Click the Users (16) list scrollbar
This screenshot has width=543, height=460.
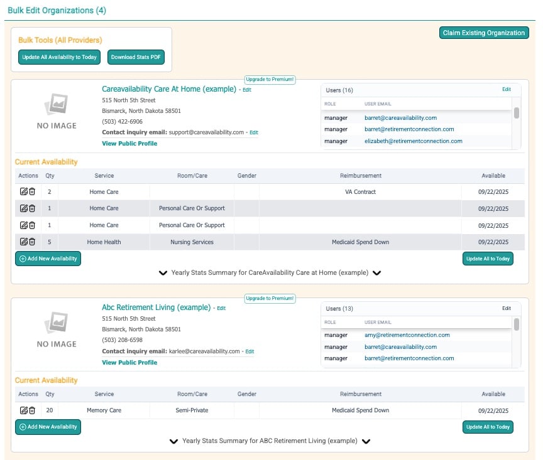point(517,113)
